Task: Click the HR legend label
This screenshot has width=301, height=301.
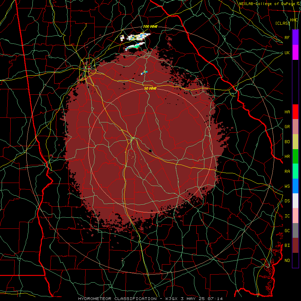Action: tap(287, 157)
